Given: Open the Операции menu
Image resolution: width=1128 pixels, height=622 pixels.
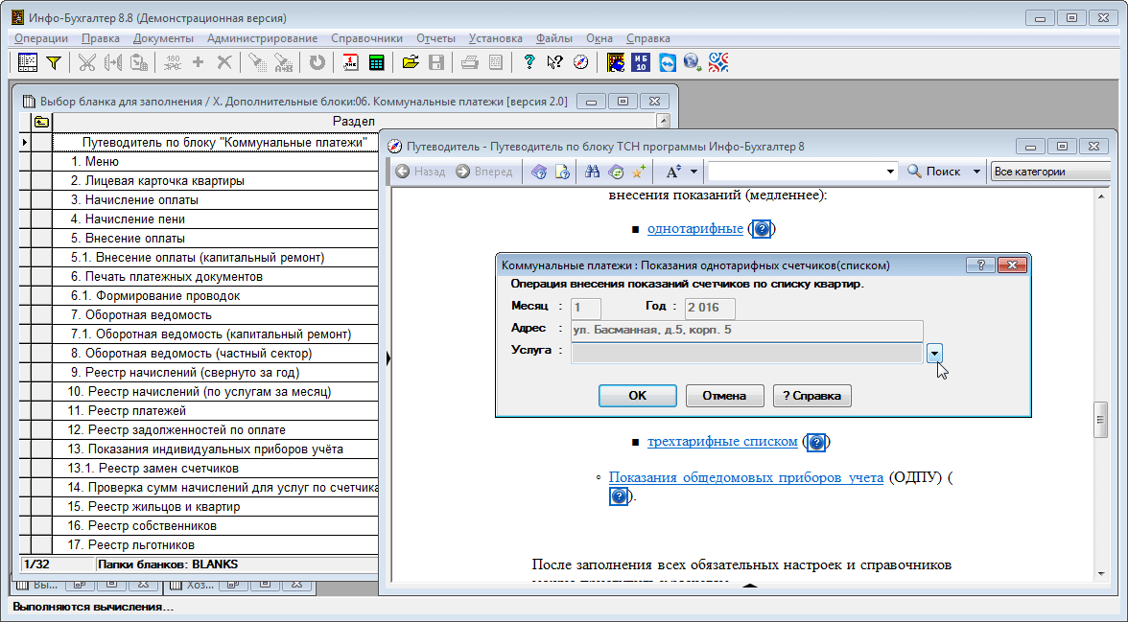Looking at the screenshot, I should pyautogui.click(x=41, y=38).
